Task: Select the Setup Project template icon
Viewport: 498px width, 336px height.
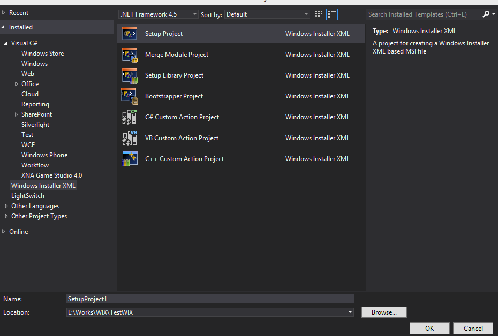Action: point(130,34)
